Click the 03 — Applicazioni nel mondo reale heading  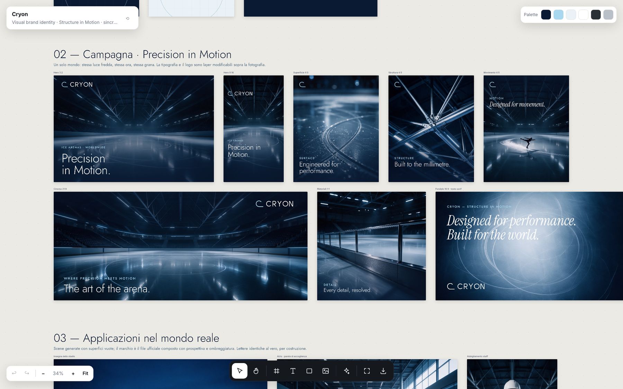click(136, 338)
